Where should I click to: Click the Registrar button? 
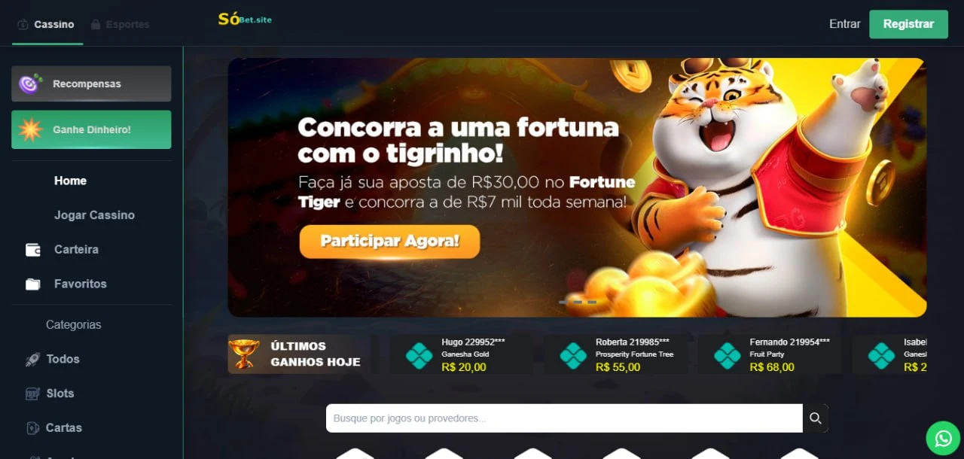[x=908, y=24]
